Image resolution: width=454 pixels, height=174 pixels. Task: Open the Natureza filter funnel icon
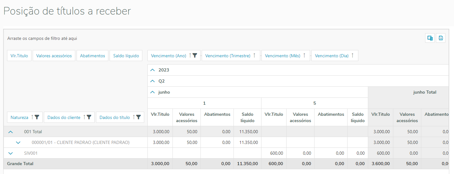click(x=37, y=117)
